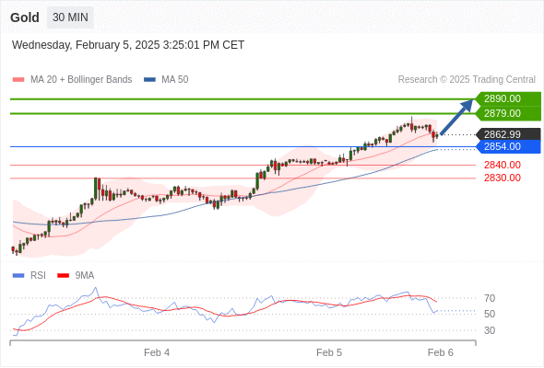Click the 2862.99 current price tag

tap(508, 134)
